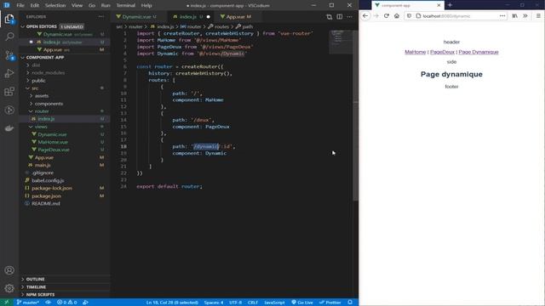Click the open changes compare icon
Screen dimensions: 545x306
pyautogui.click(x=330, y=17)
